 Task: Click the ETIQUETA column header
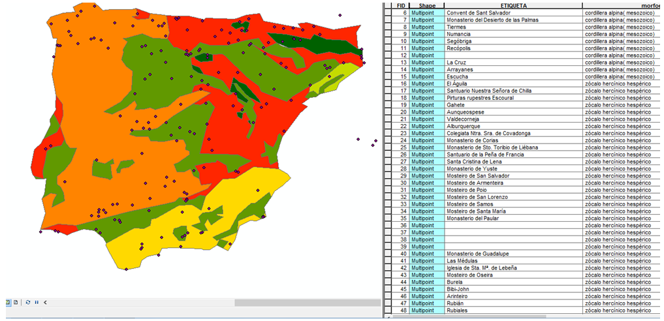pyautogui.click(x=513, y=5)
